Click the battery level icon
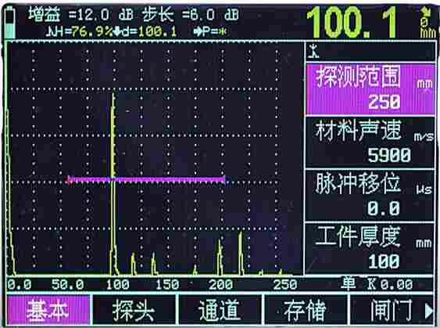Screen dimensions: 440x328 click(x=10, y=22)
